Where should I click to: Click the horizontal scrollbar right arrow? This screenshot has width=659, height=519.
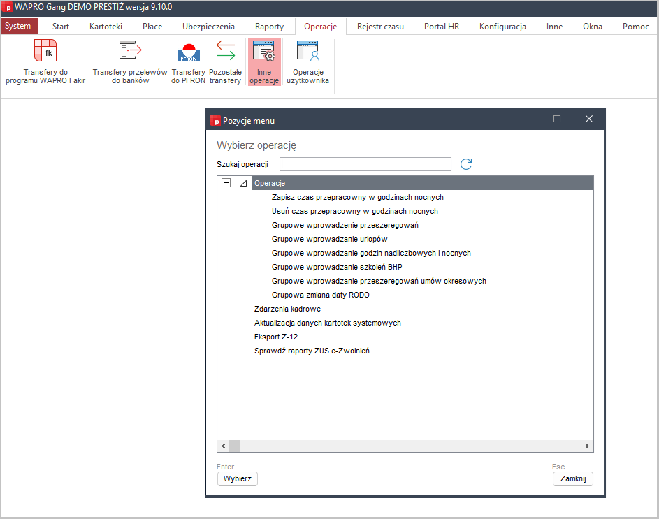pos(588,446)
